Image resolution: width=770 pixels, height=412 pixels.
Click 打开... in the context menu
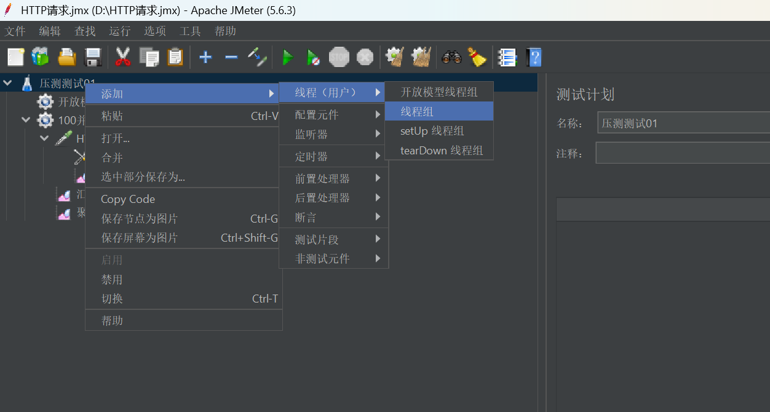pyautogui.click(x=183, y=138)
